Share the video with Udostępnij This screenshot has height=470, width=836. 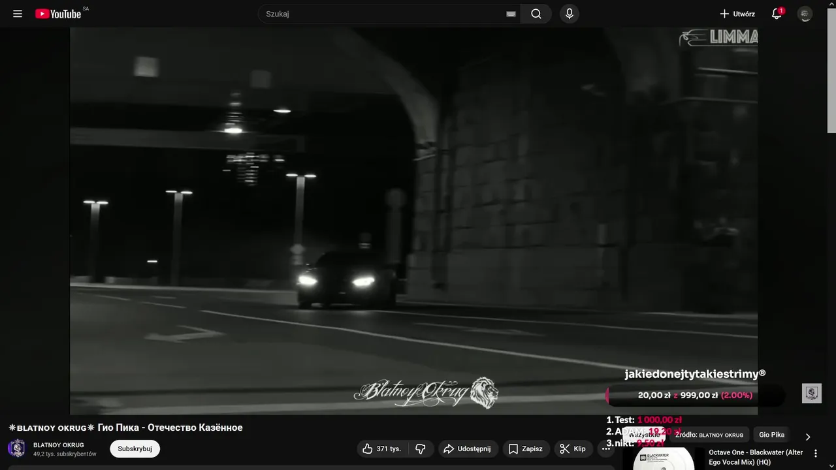tap(468, 448)
